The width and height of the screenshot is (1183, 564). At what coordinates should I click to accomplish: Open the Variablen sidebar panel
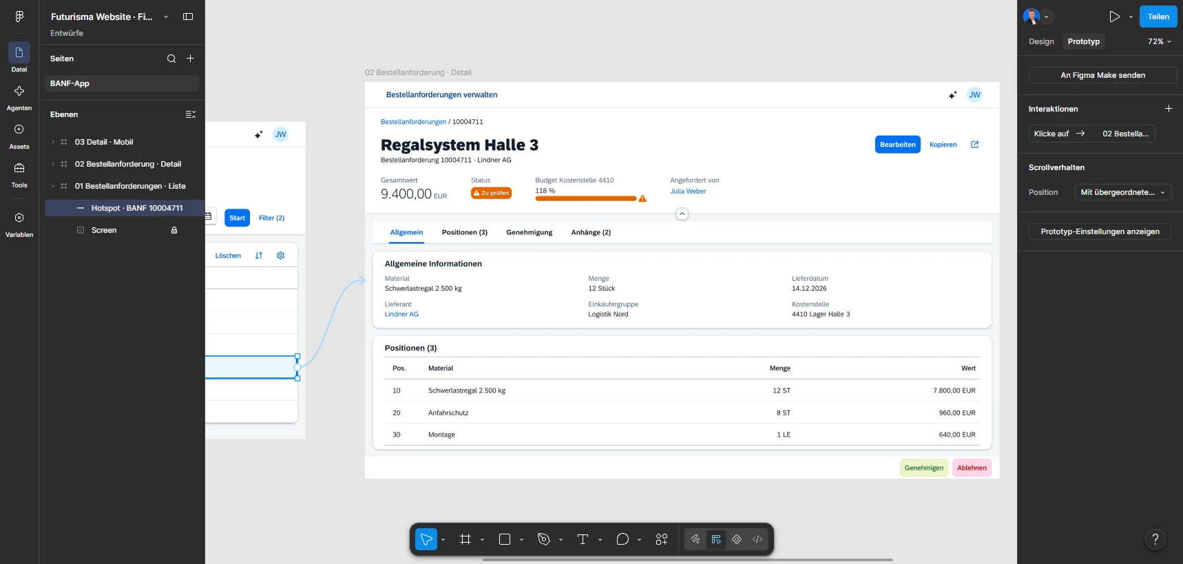pos(19,224)
